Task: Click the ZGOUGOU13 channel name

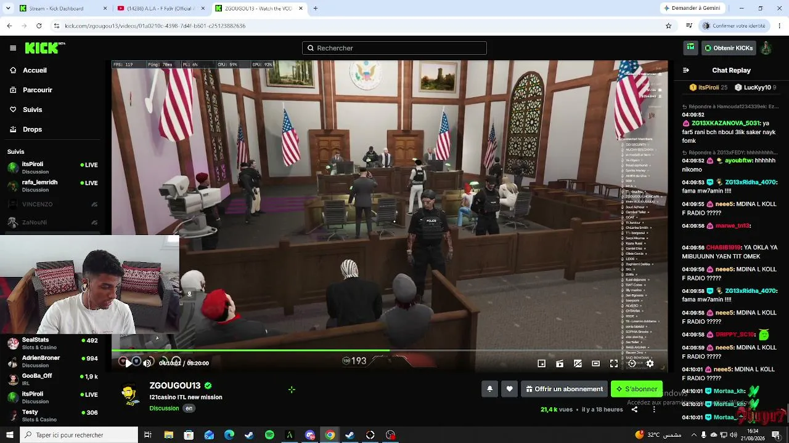Action: point(174,386)
